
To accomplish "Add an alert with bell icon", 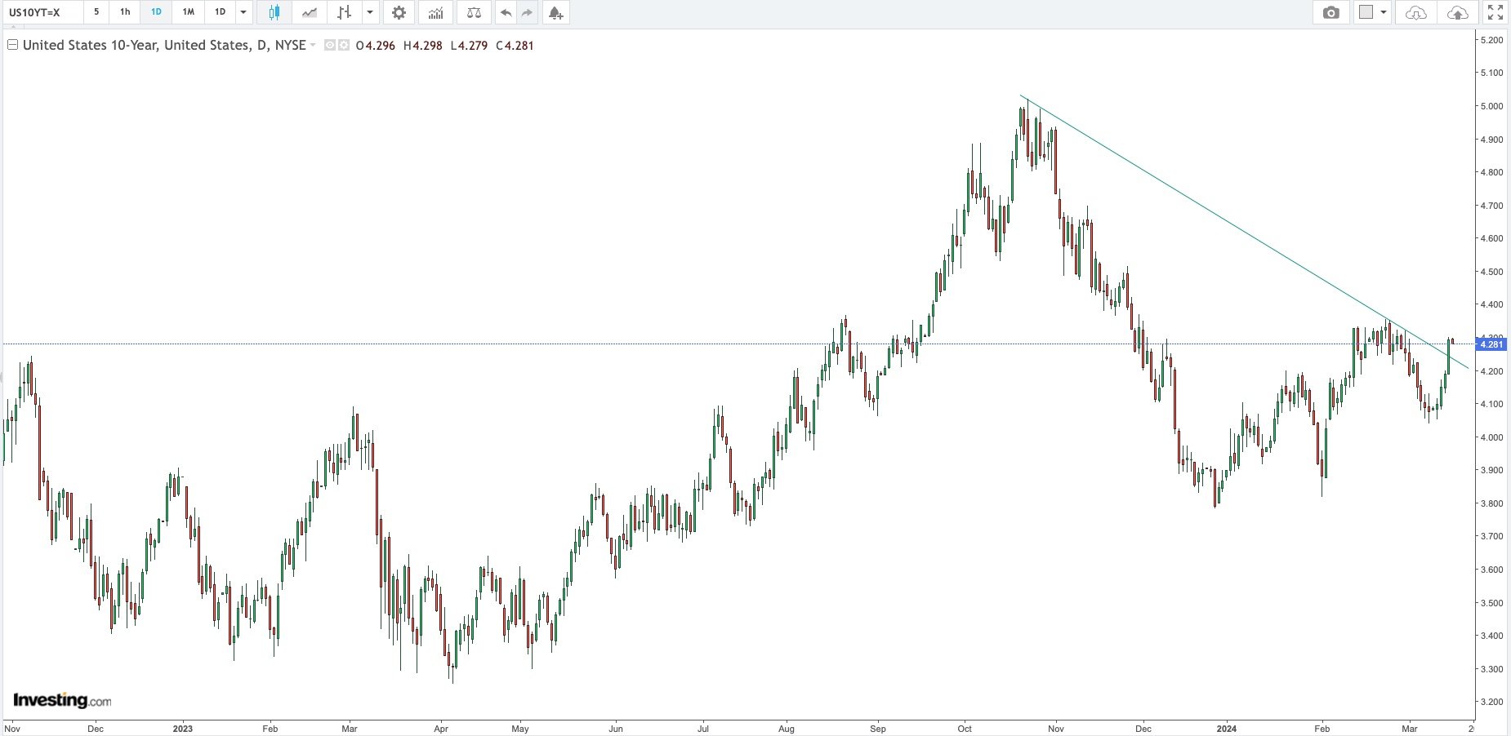I will (x=555, y=12).
